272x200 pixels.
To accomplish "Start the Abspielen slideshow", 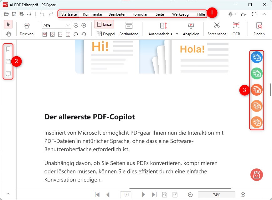I will (191, 29).
